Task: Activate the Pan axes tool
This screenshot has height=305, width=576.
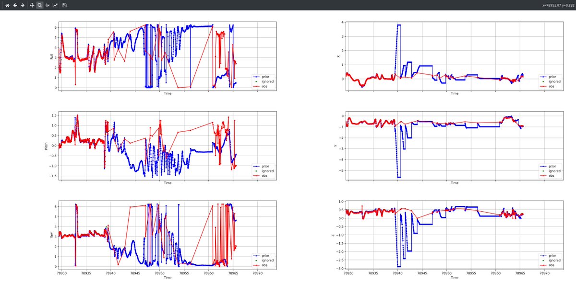Action: tap(32, 5)
